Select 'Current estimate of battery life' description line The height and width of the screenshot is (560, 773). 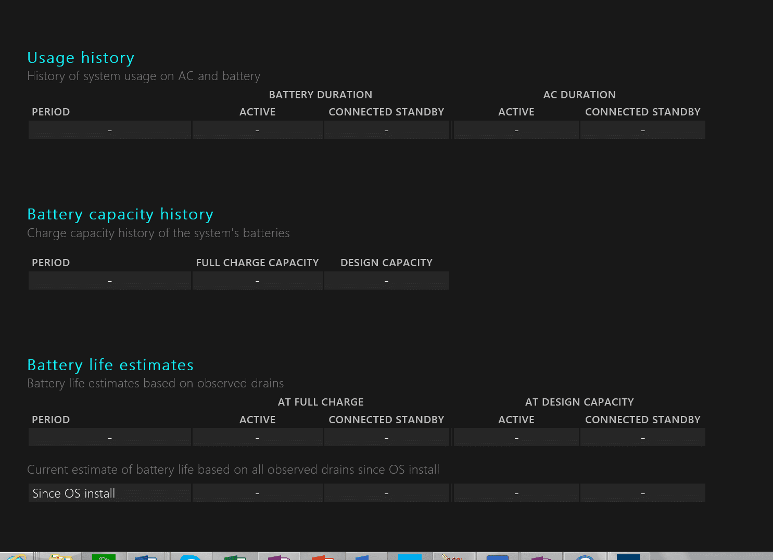(x=233, y=470)
